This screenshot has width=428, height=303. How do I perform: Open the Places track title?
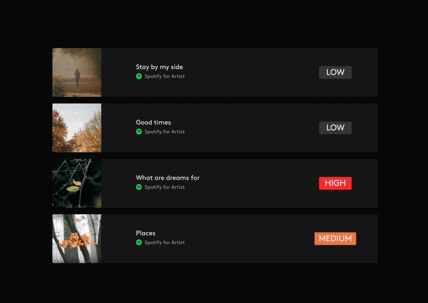146,233
